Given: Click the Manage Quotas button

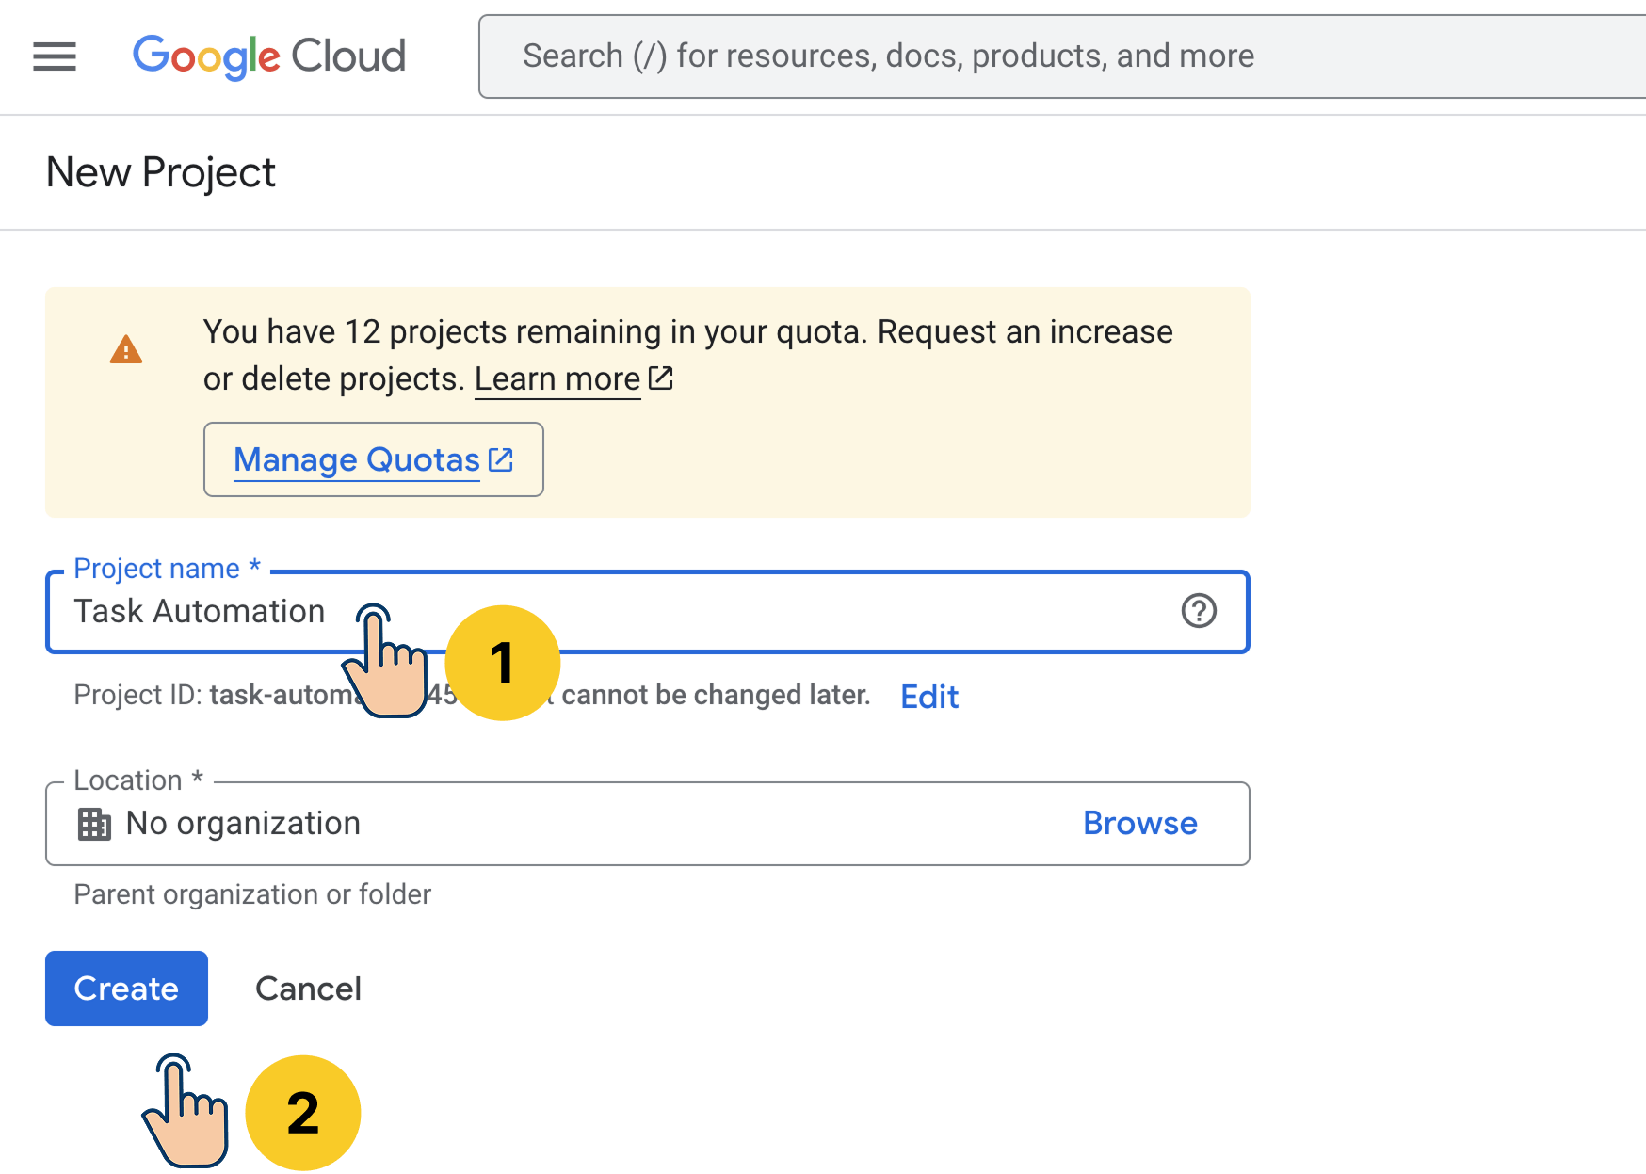Looking at the screenshot, I should pyautogui.click(x=374, y=459).
